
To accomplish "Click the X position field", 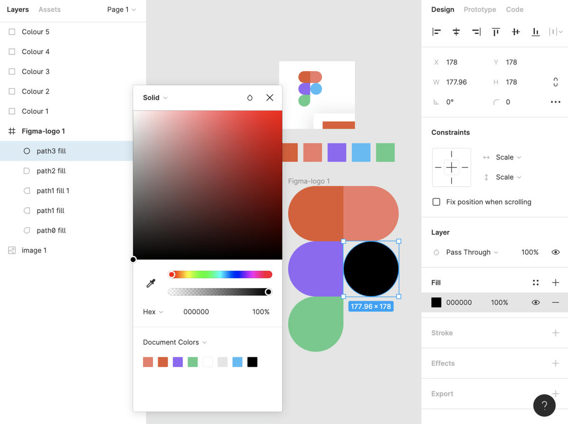I will click(452, 62).
